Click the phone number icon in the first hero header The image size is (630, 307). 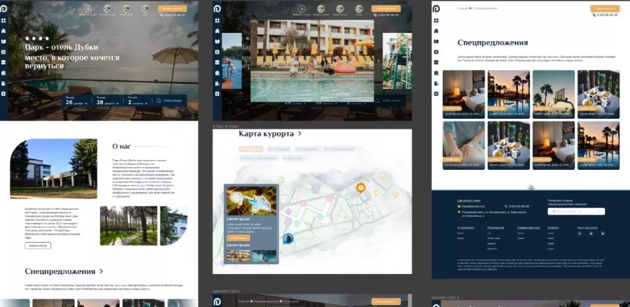[162, 15]
